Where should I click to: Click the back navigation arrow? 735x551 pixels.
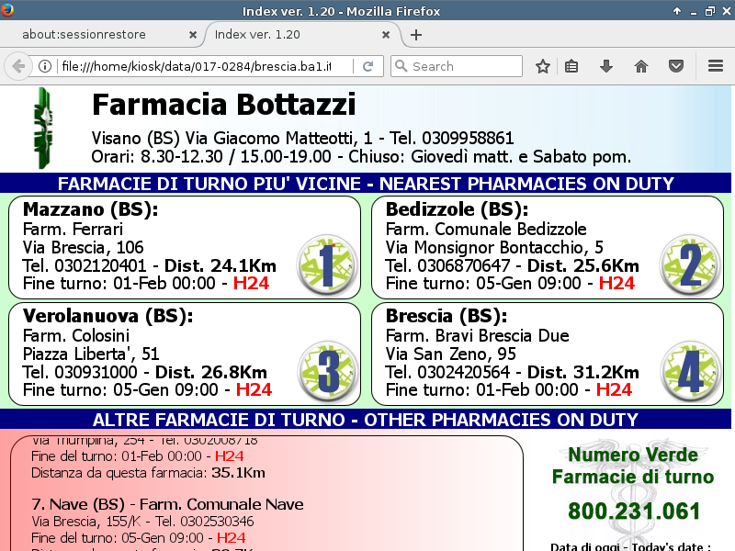17,66
